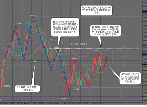
Task: Click the 153.285 price on the price scale
Action: pyautogui.click(x=145, y=40)
